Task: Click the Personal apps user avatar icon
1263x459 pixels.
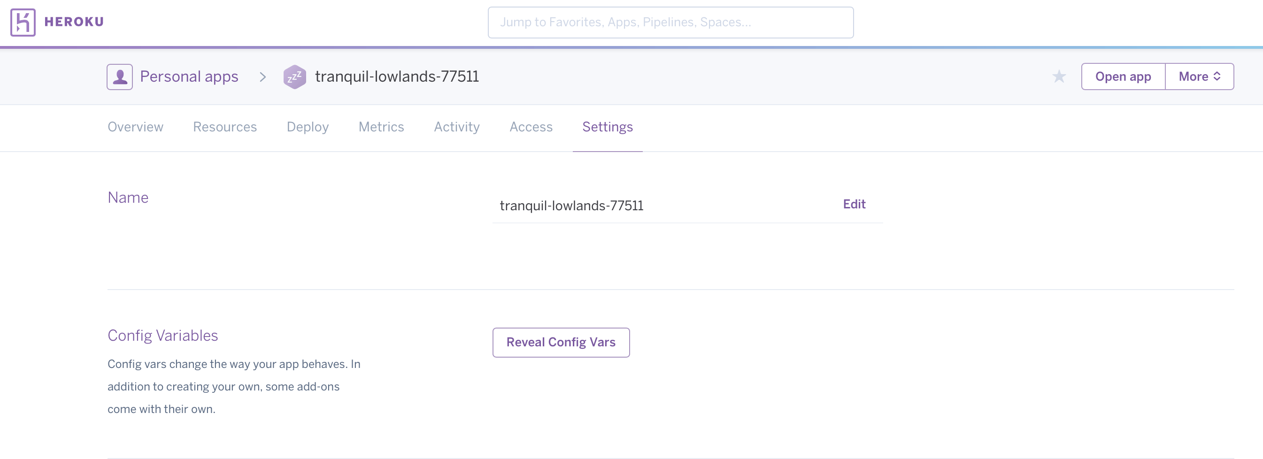Action: [120, 77]
